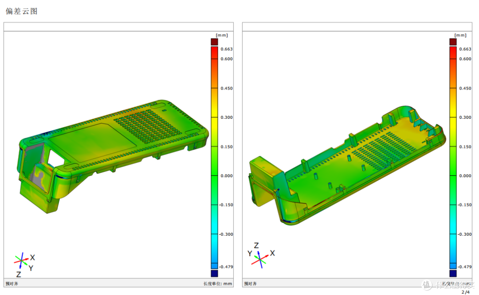Click the -0.150 value in left legend
The image size is (479, 295).
click(x=226, y=205)
